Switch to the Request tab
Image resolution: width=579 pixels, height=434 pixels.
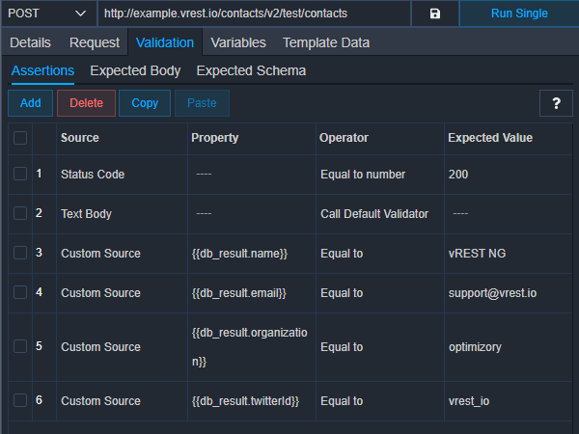click(x=95, y=42)
